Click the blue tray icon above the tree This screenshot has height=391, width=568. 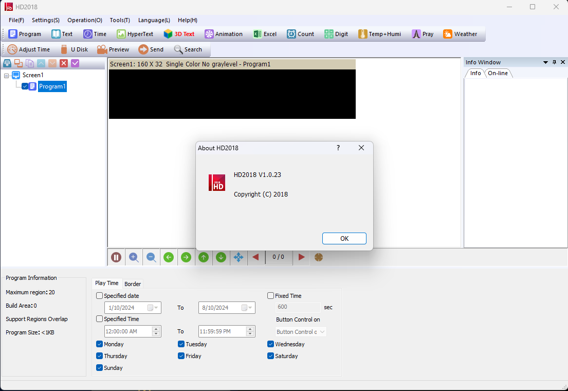(x=7, y=63)
